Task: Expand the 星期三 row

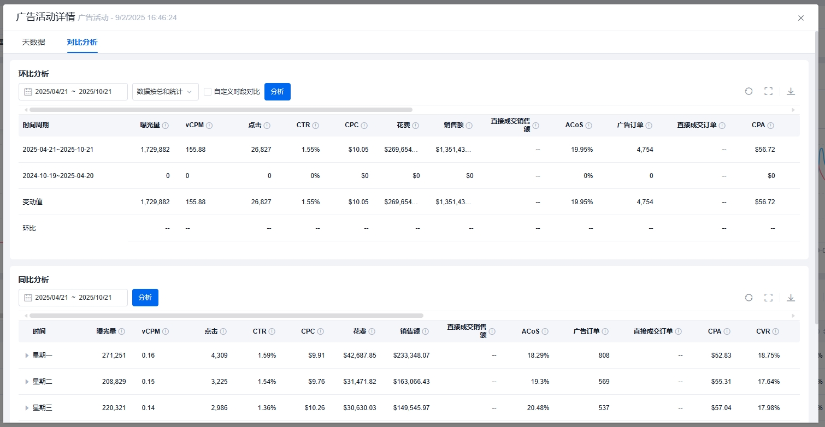Action: point(27,408)
